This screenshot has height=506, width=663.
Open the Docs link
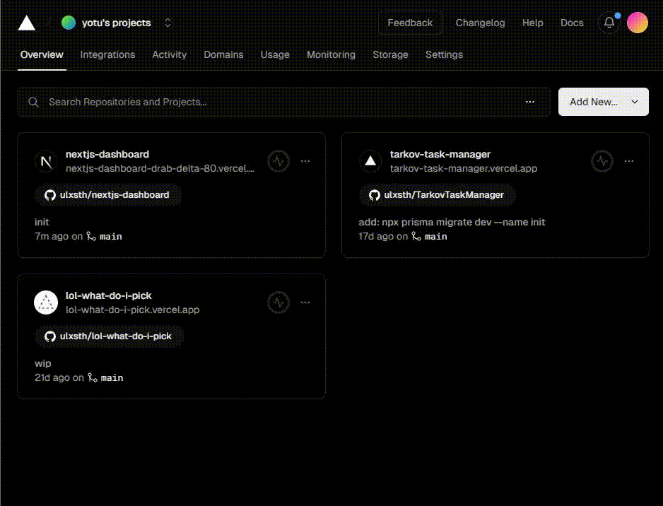572,23
